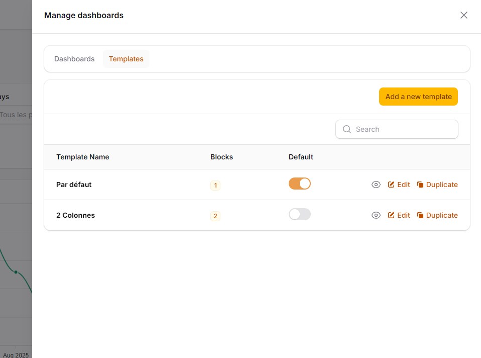Image resolution: width=481 pixels, height=358 pixels.
Task: Close the Manage dashboards dialog
Action: 463,15
